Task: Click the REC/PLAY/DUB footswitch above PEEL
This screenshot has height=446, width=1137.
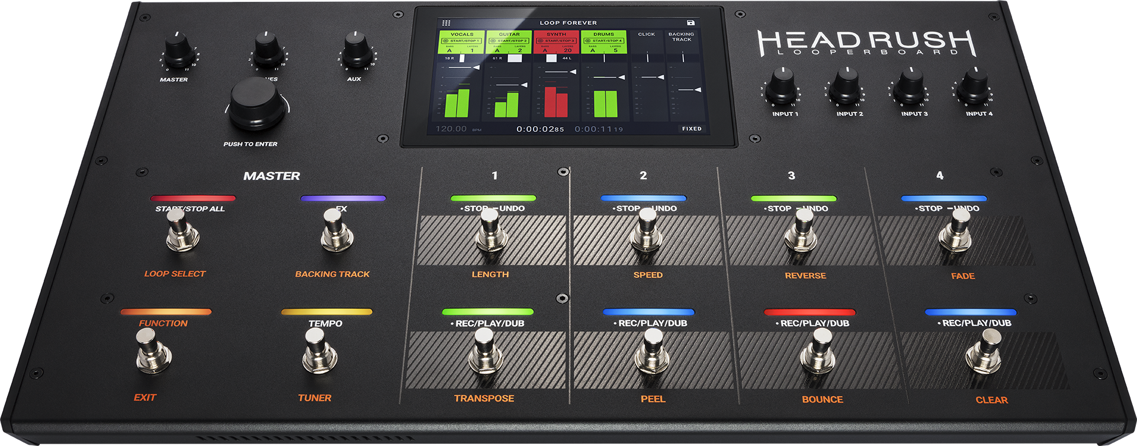Action: click(652, 351)
